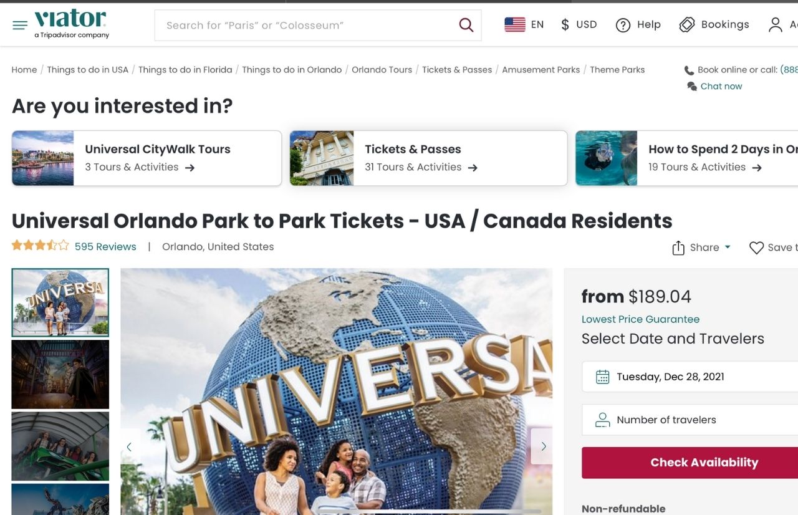Click the Bookings ticket icon

(x=686, y=24)
